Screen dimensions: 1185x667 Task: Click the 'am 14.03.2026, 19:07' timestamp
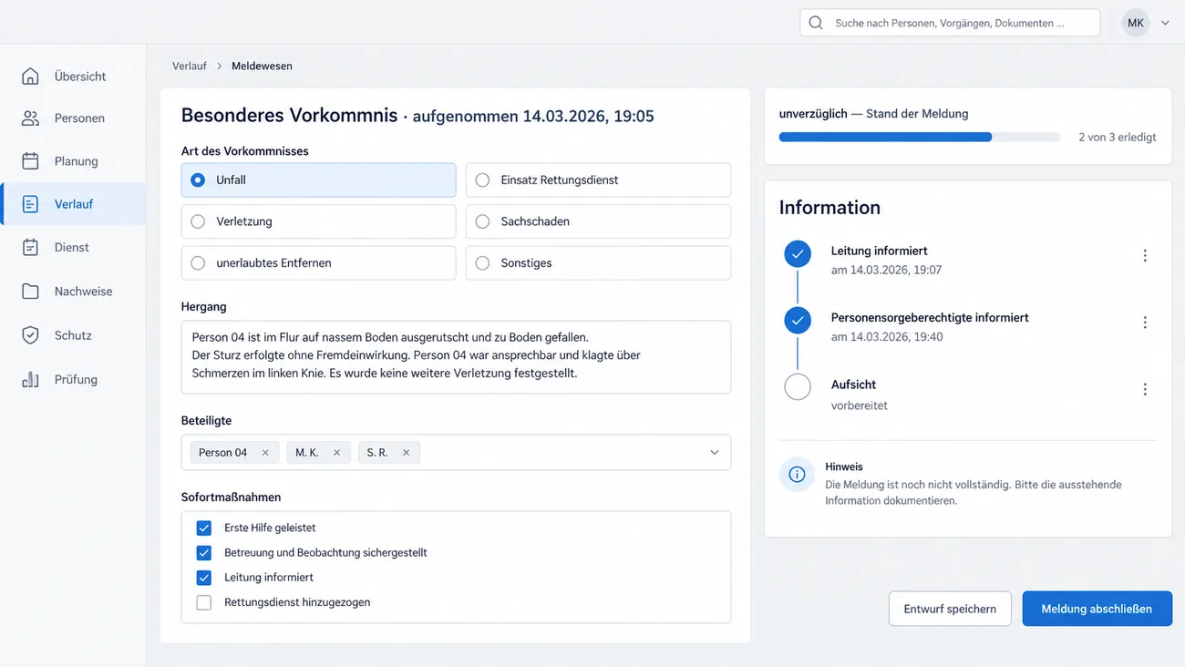click(x=886, y=271)
